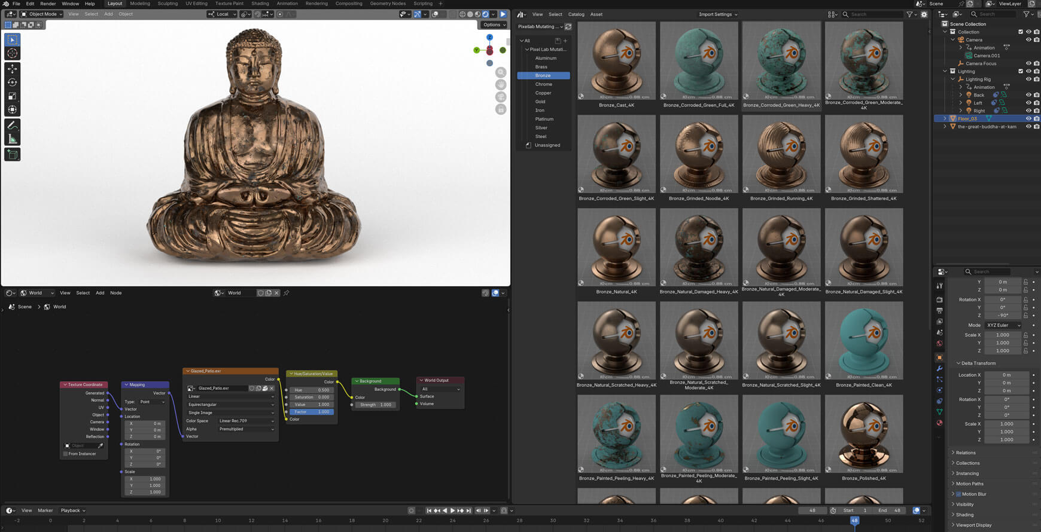1041x532 pixels.
Task: Open the Modifiers wrench properties tab
Action: (939, 368)
